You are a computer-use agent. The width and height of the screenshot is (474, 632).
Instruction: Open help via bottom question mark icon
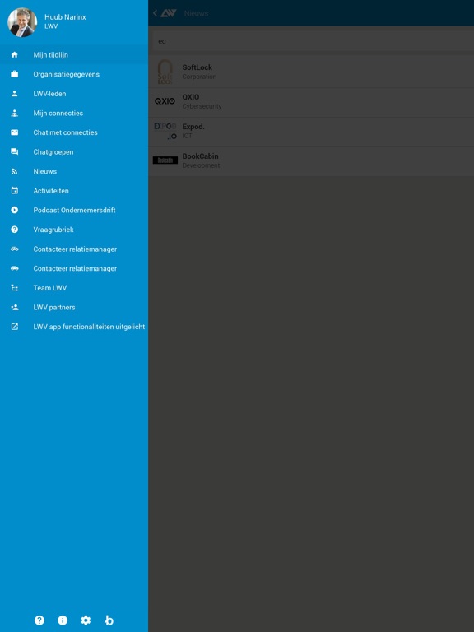tap(39, 620)
